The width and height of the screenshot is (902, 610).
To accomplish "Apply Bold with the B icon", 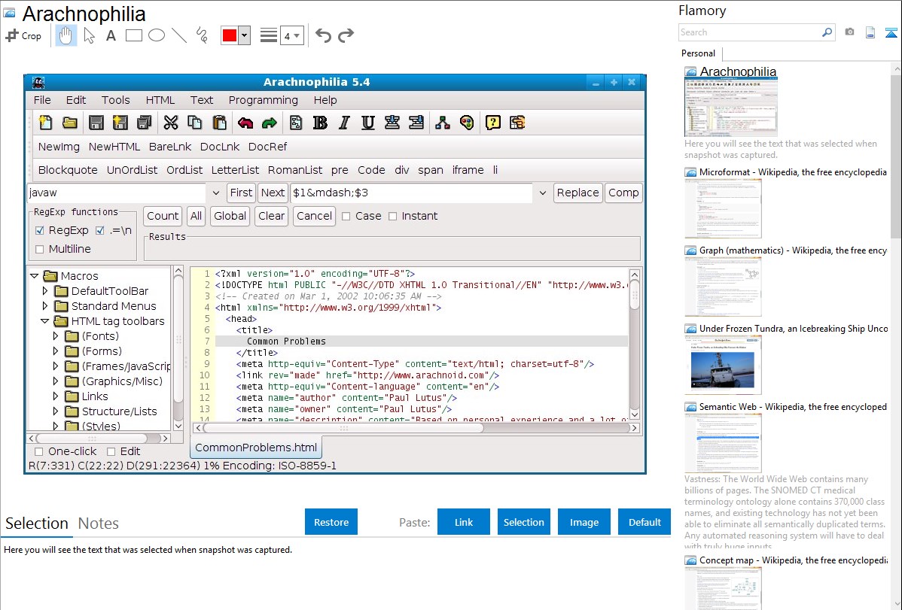I will coord(321,123).
